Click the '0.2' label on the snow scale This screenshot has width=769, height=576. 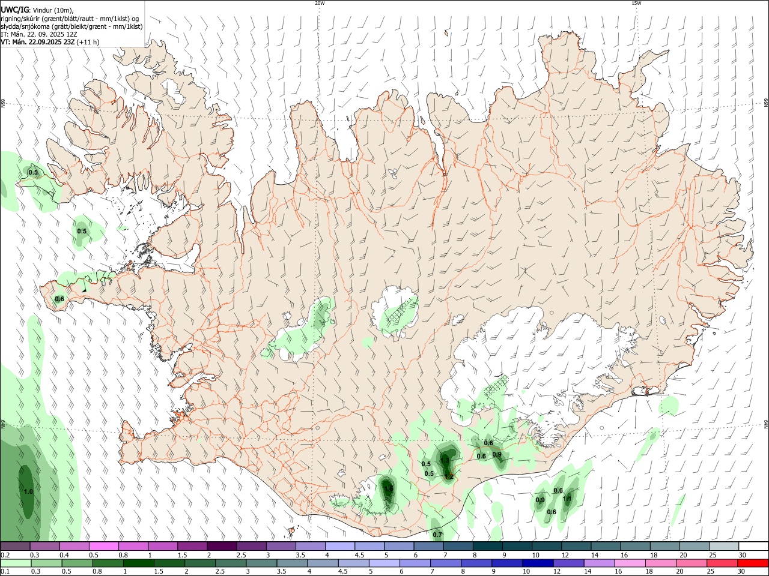(5, 554)
